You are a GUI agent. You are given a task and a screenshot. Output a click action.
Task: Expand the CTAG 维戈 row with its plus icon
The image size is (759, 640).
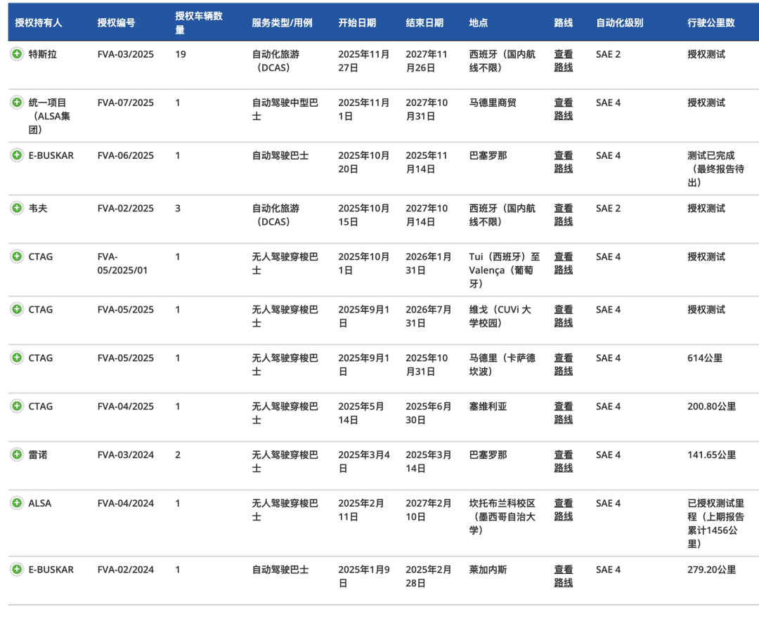tap(17, 308)
